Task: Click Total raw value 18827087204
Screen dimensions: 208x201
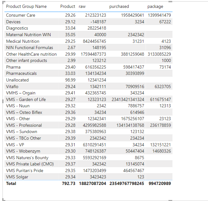Action: pos(93,184)
